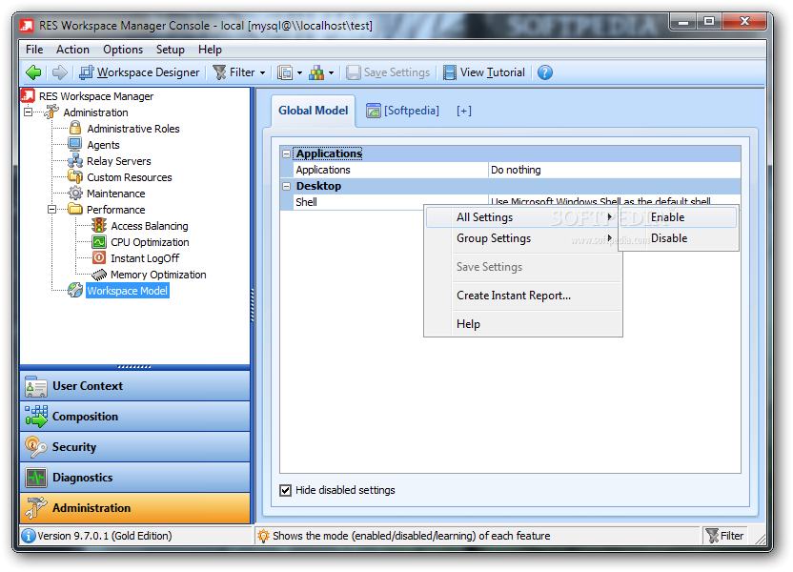
Task: Click the status bar Filter icon
Action: tap(712, 536)
